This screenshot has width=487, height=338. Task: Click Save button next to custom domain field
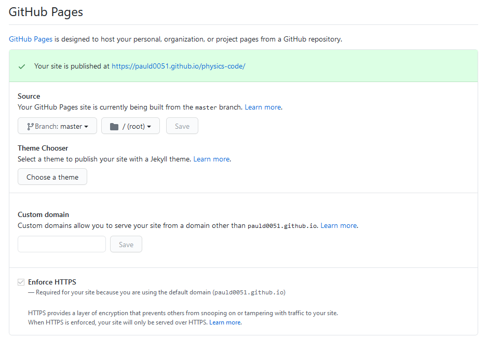point(126,244)
